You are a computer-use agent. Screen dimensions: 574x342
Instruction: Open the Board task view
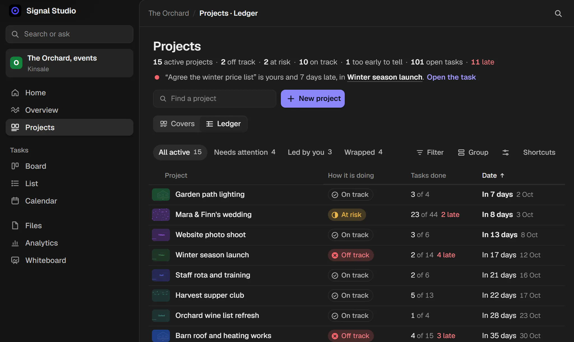(x=70, y=166)
